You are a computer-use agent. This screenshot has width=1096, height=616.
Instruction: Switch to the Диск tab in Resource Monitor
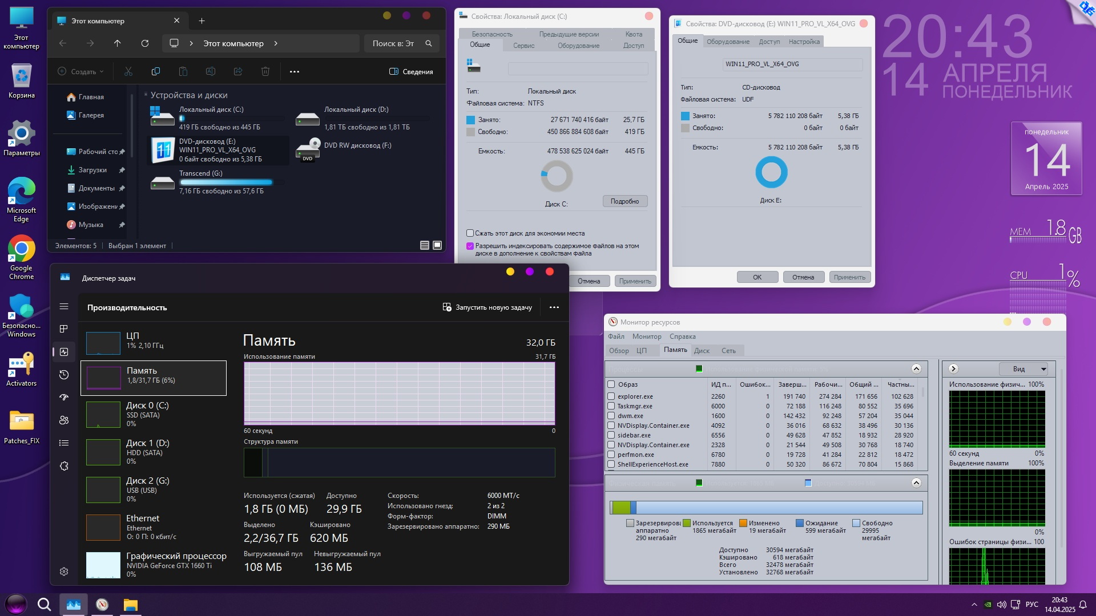702,351
